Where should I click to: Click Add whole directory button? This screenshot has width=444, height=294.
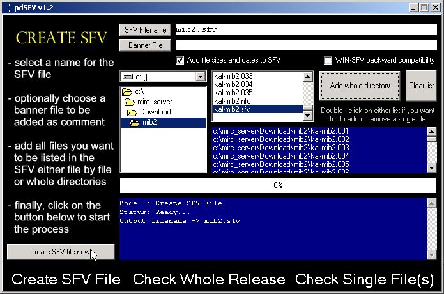tap(360, 86)
